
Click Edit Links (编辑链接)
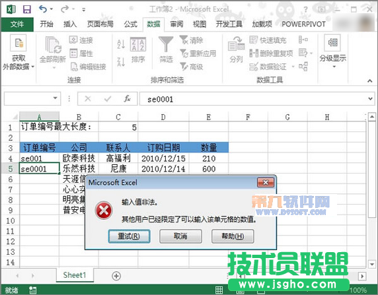click(88, 67)
